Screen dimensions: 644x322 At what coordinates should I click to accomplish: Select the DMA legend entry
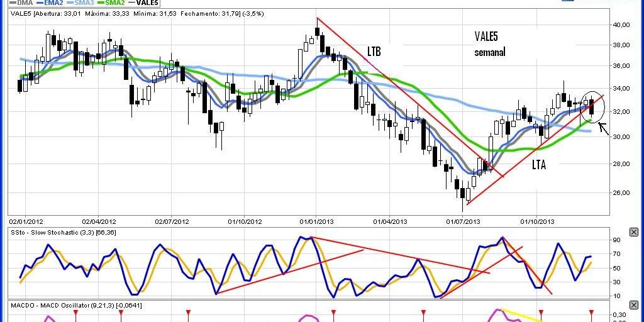click(x=19, y=3)
